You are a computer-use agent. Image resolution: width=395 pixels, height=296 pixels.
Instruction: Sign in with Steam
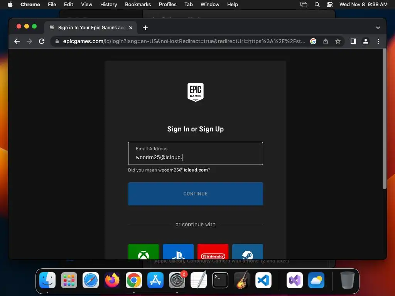coord(248,251)
